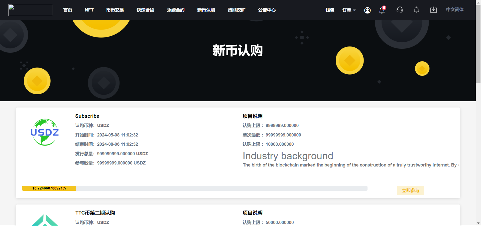Expand the 订单 orders dropdown

(x=349, y=10)
